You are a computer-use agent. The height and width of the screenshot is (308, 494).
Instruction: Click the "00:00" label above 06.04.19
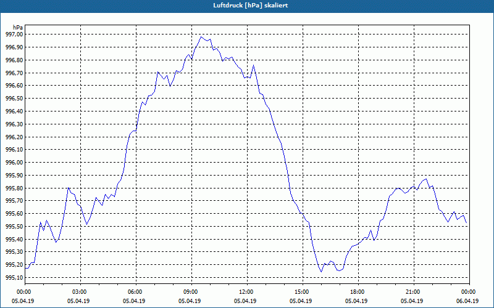pyautogui.click(x=467, y=292)
